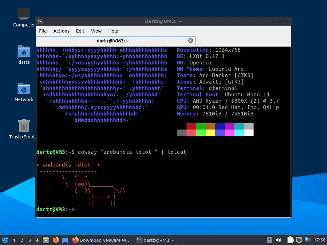Switch to workspace 3 in the pager
Screen dimensions: 327x245
30,240
